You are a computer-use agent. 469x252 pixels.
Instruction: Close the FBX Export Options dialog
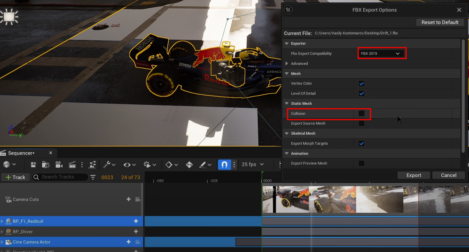pyautogui.click(x=459, y=10)
